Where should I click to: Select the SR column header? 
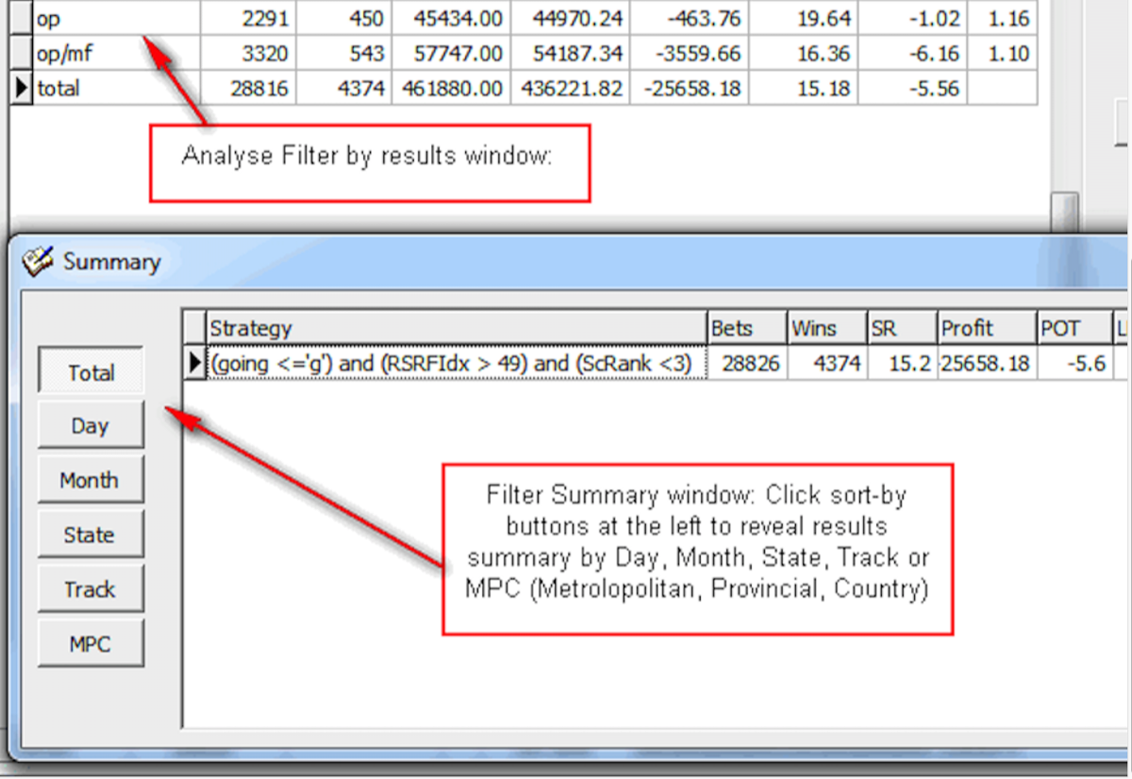[901, 328]
